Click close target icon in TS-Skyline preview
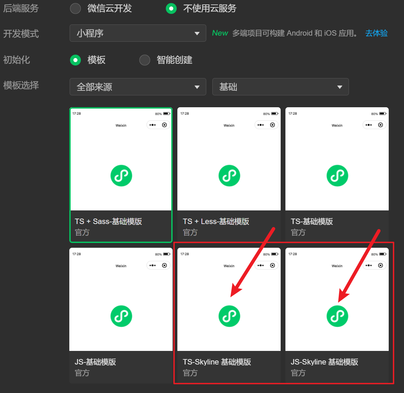 click(x=273, y=266)
